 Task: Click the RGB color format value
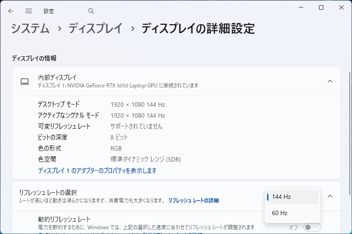[x=116, y=148]
